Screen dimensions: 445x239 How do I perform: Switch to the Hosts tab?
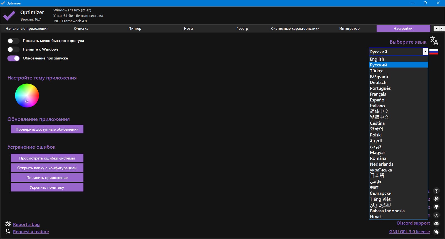(x=189, y=28)
